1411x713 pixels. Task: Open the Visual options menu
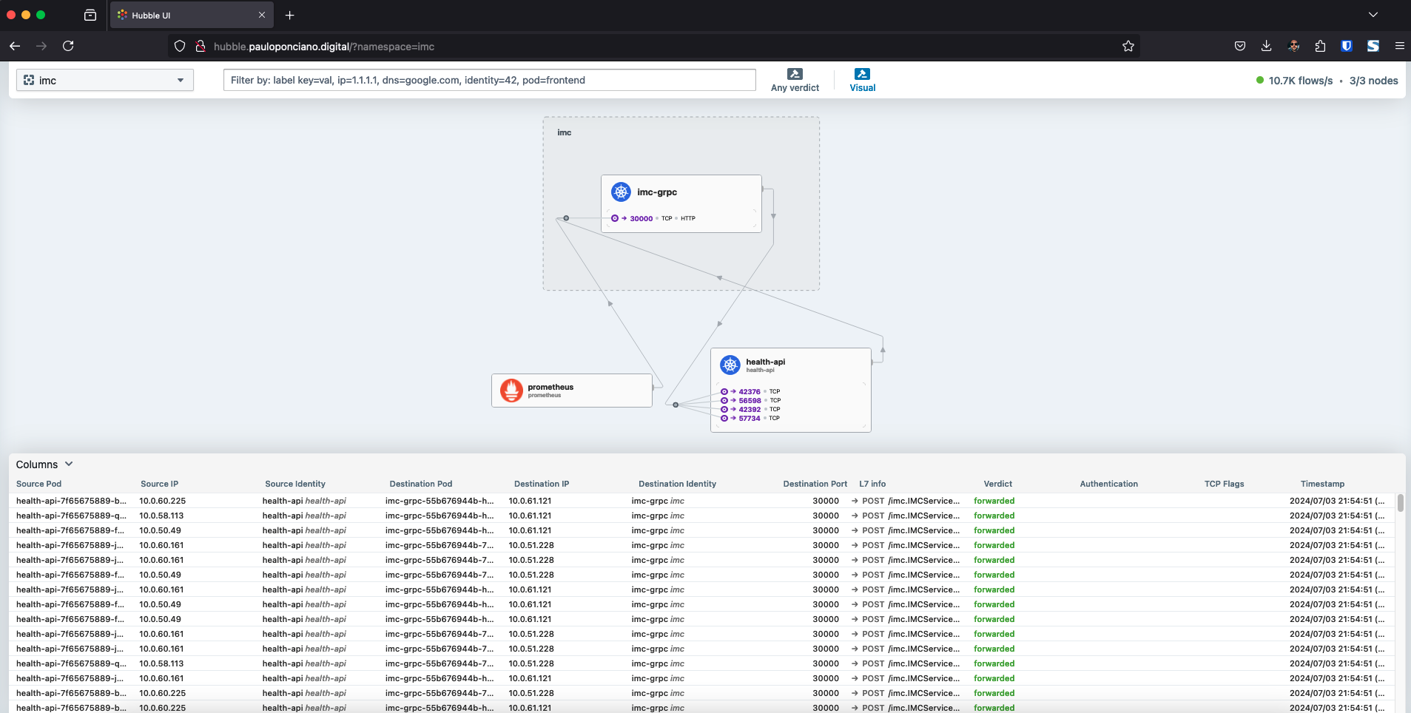(862, 80)
